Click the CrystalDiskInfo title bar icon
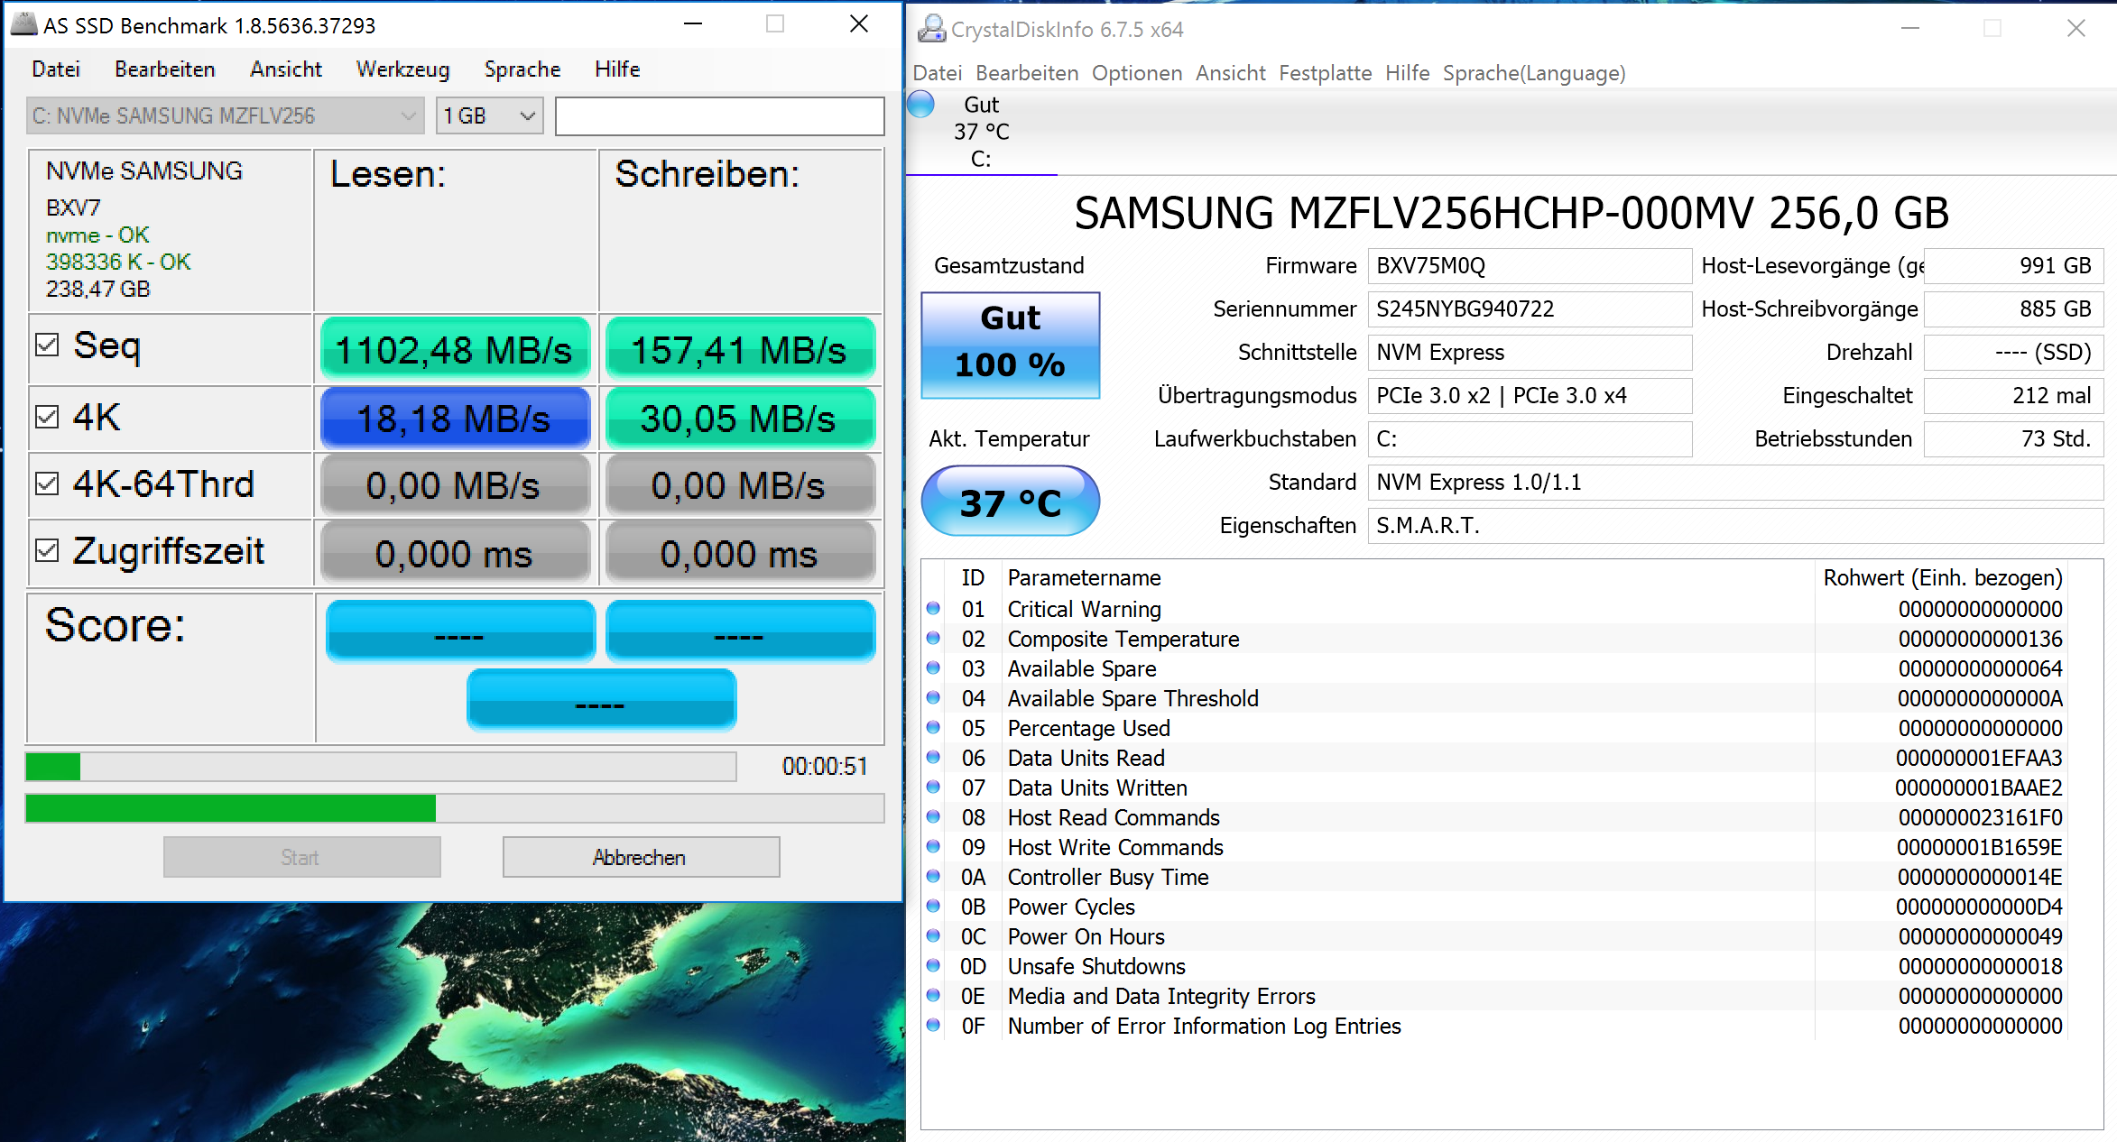Viewport: 2117px width, 1142px height. point(931,29)
